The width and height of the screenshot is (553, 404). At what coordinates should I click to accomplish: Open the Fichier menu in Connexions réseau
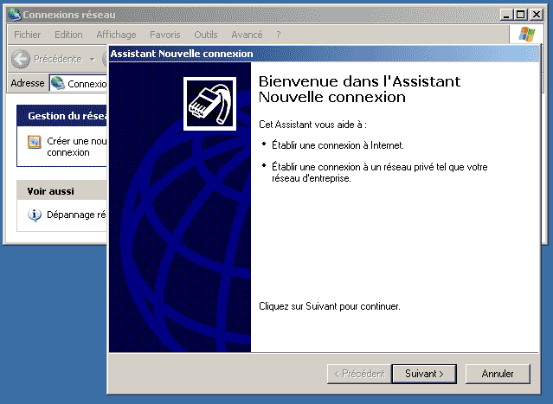tap(27, 35)
